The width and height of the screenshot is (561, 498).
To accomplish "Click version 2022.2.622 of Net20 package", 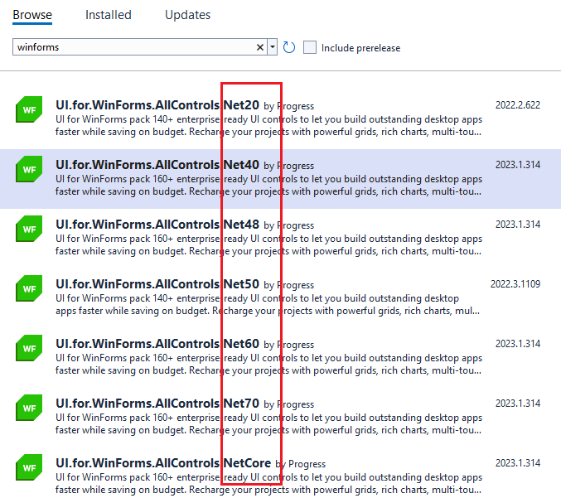I will tap(518, 105).
